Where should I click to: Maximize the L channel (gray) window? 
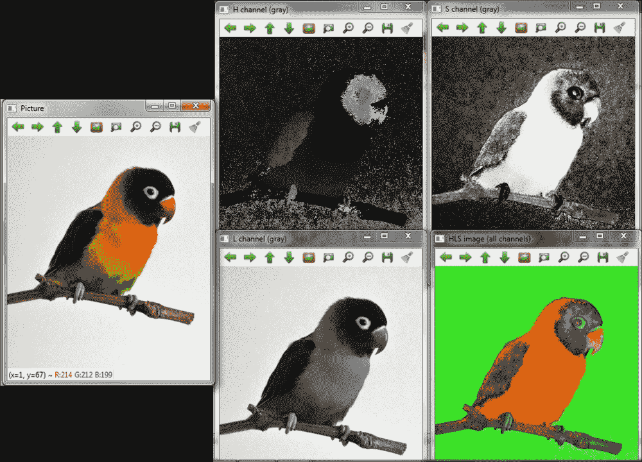pos(384,237)
